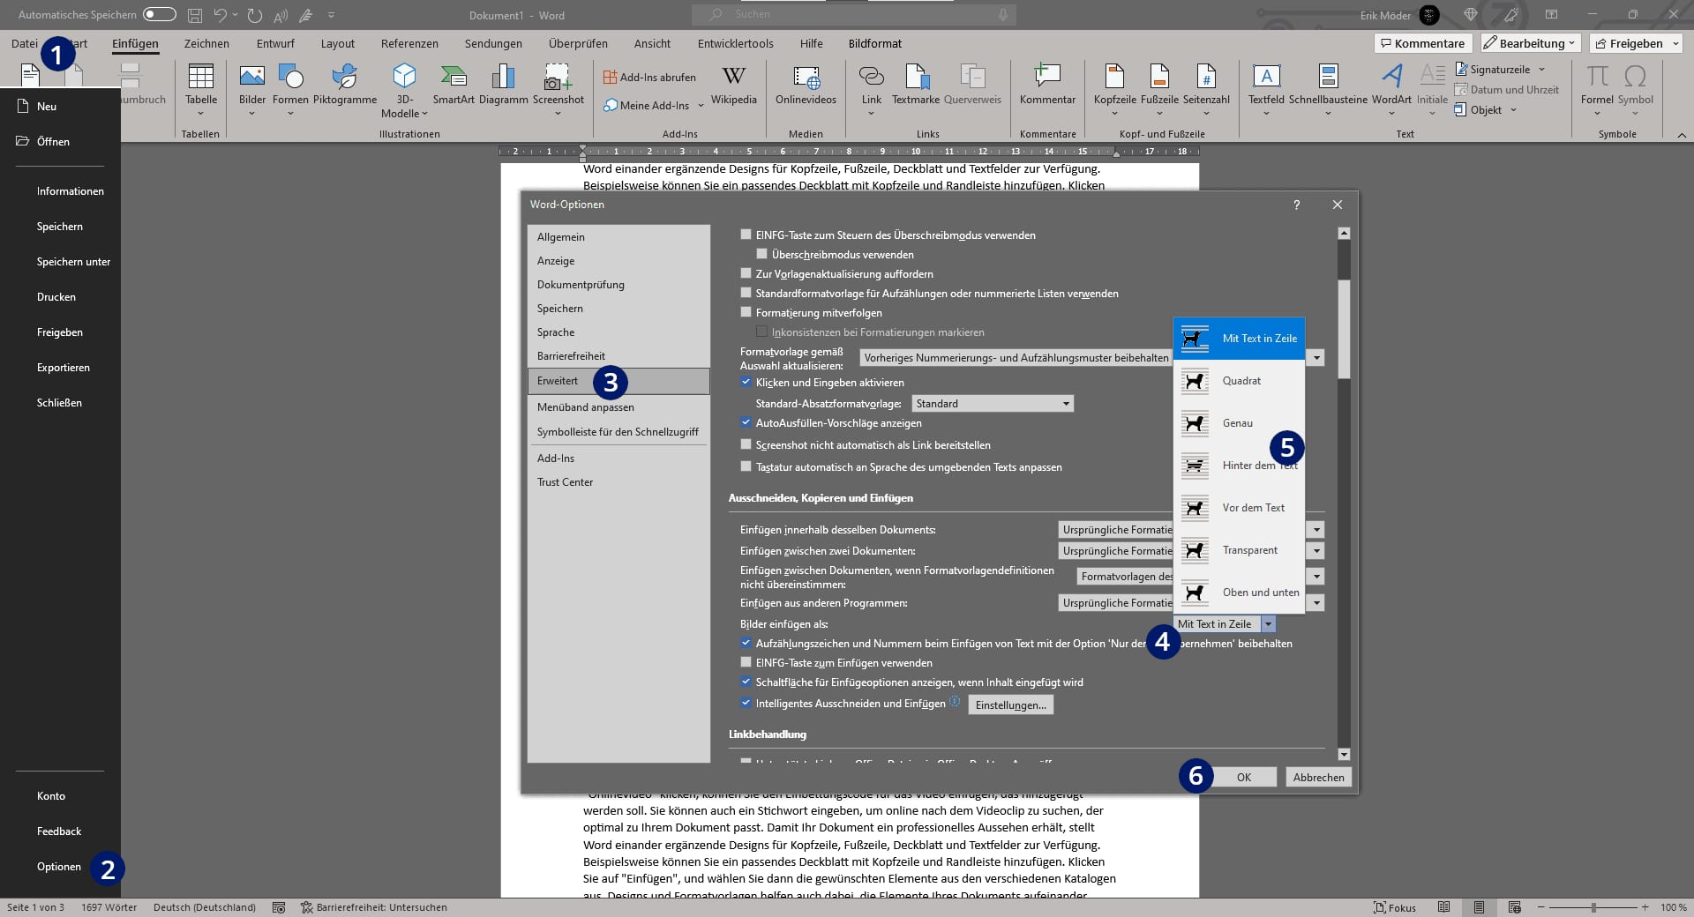The height and width of the screenshot is (917, 1694).
Task: Uncheck Intelligentes Ausschneiden und Einfügen
Action: 746,703
